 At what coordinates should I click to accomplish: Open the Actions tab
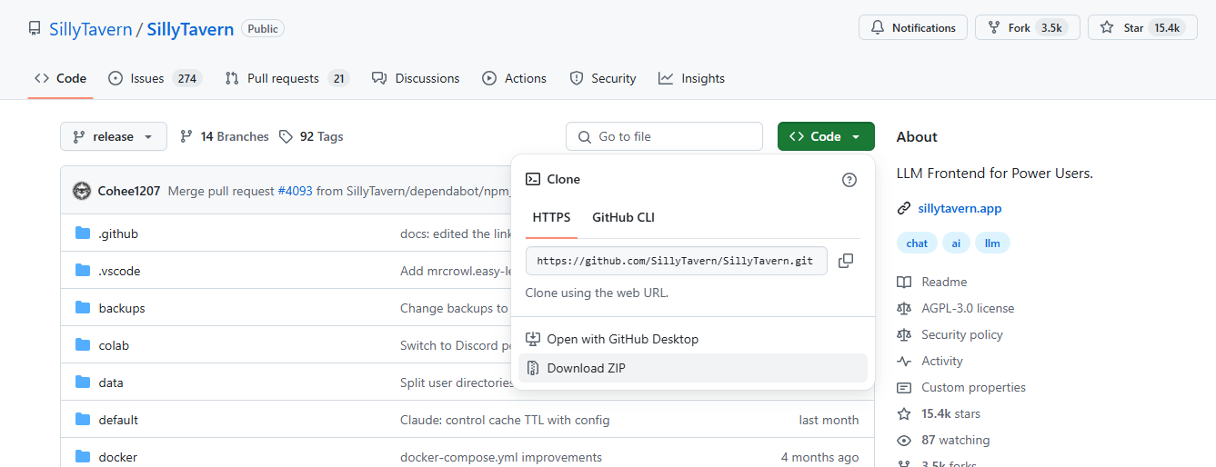(515, 78)
